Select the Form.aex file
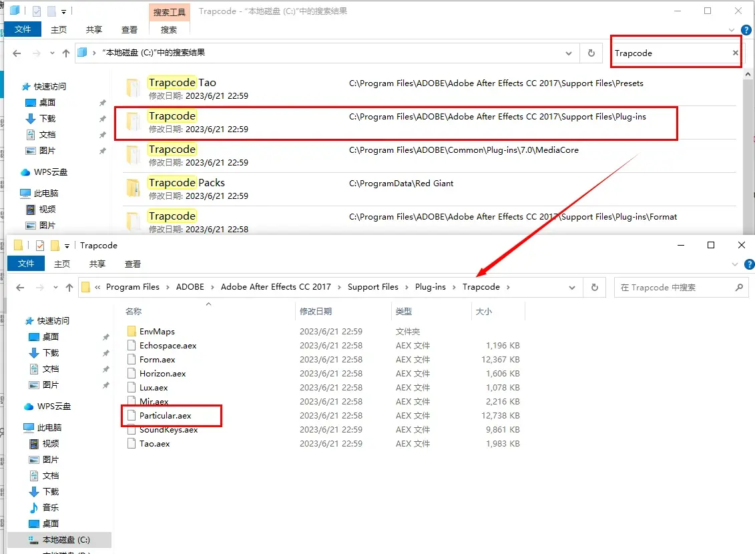 click(x=157, y=359)
